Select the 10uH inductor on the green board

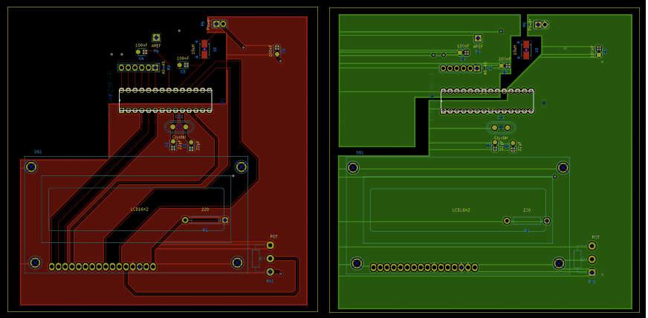[x=525, y=48]
